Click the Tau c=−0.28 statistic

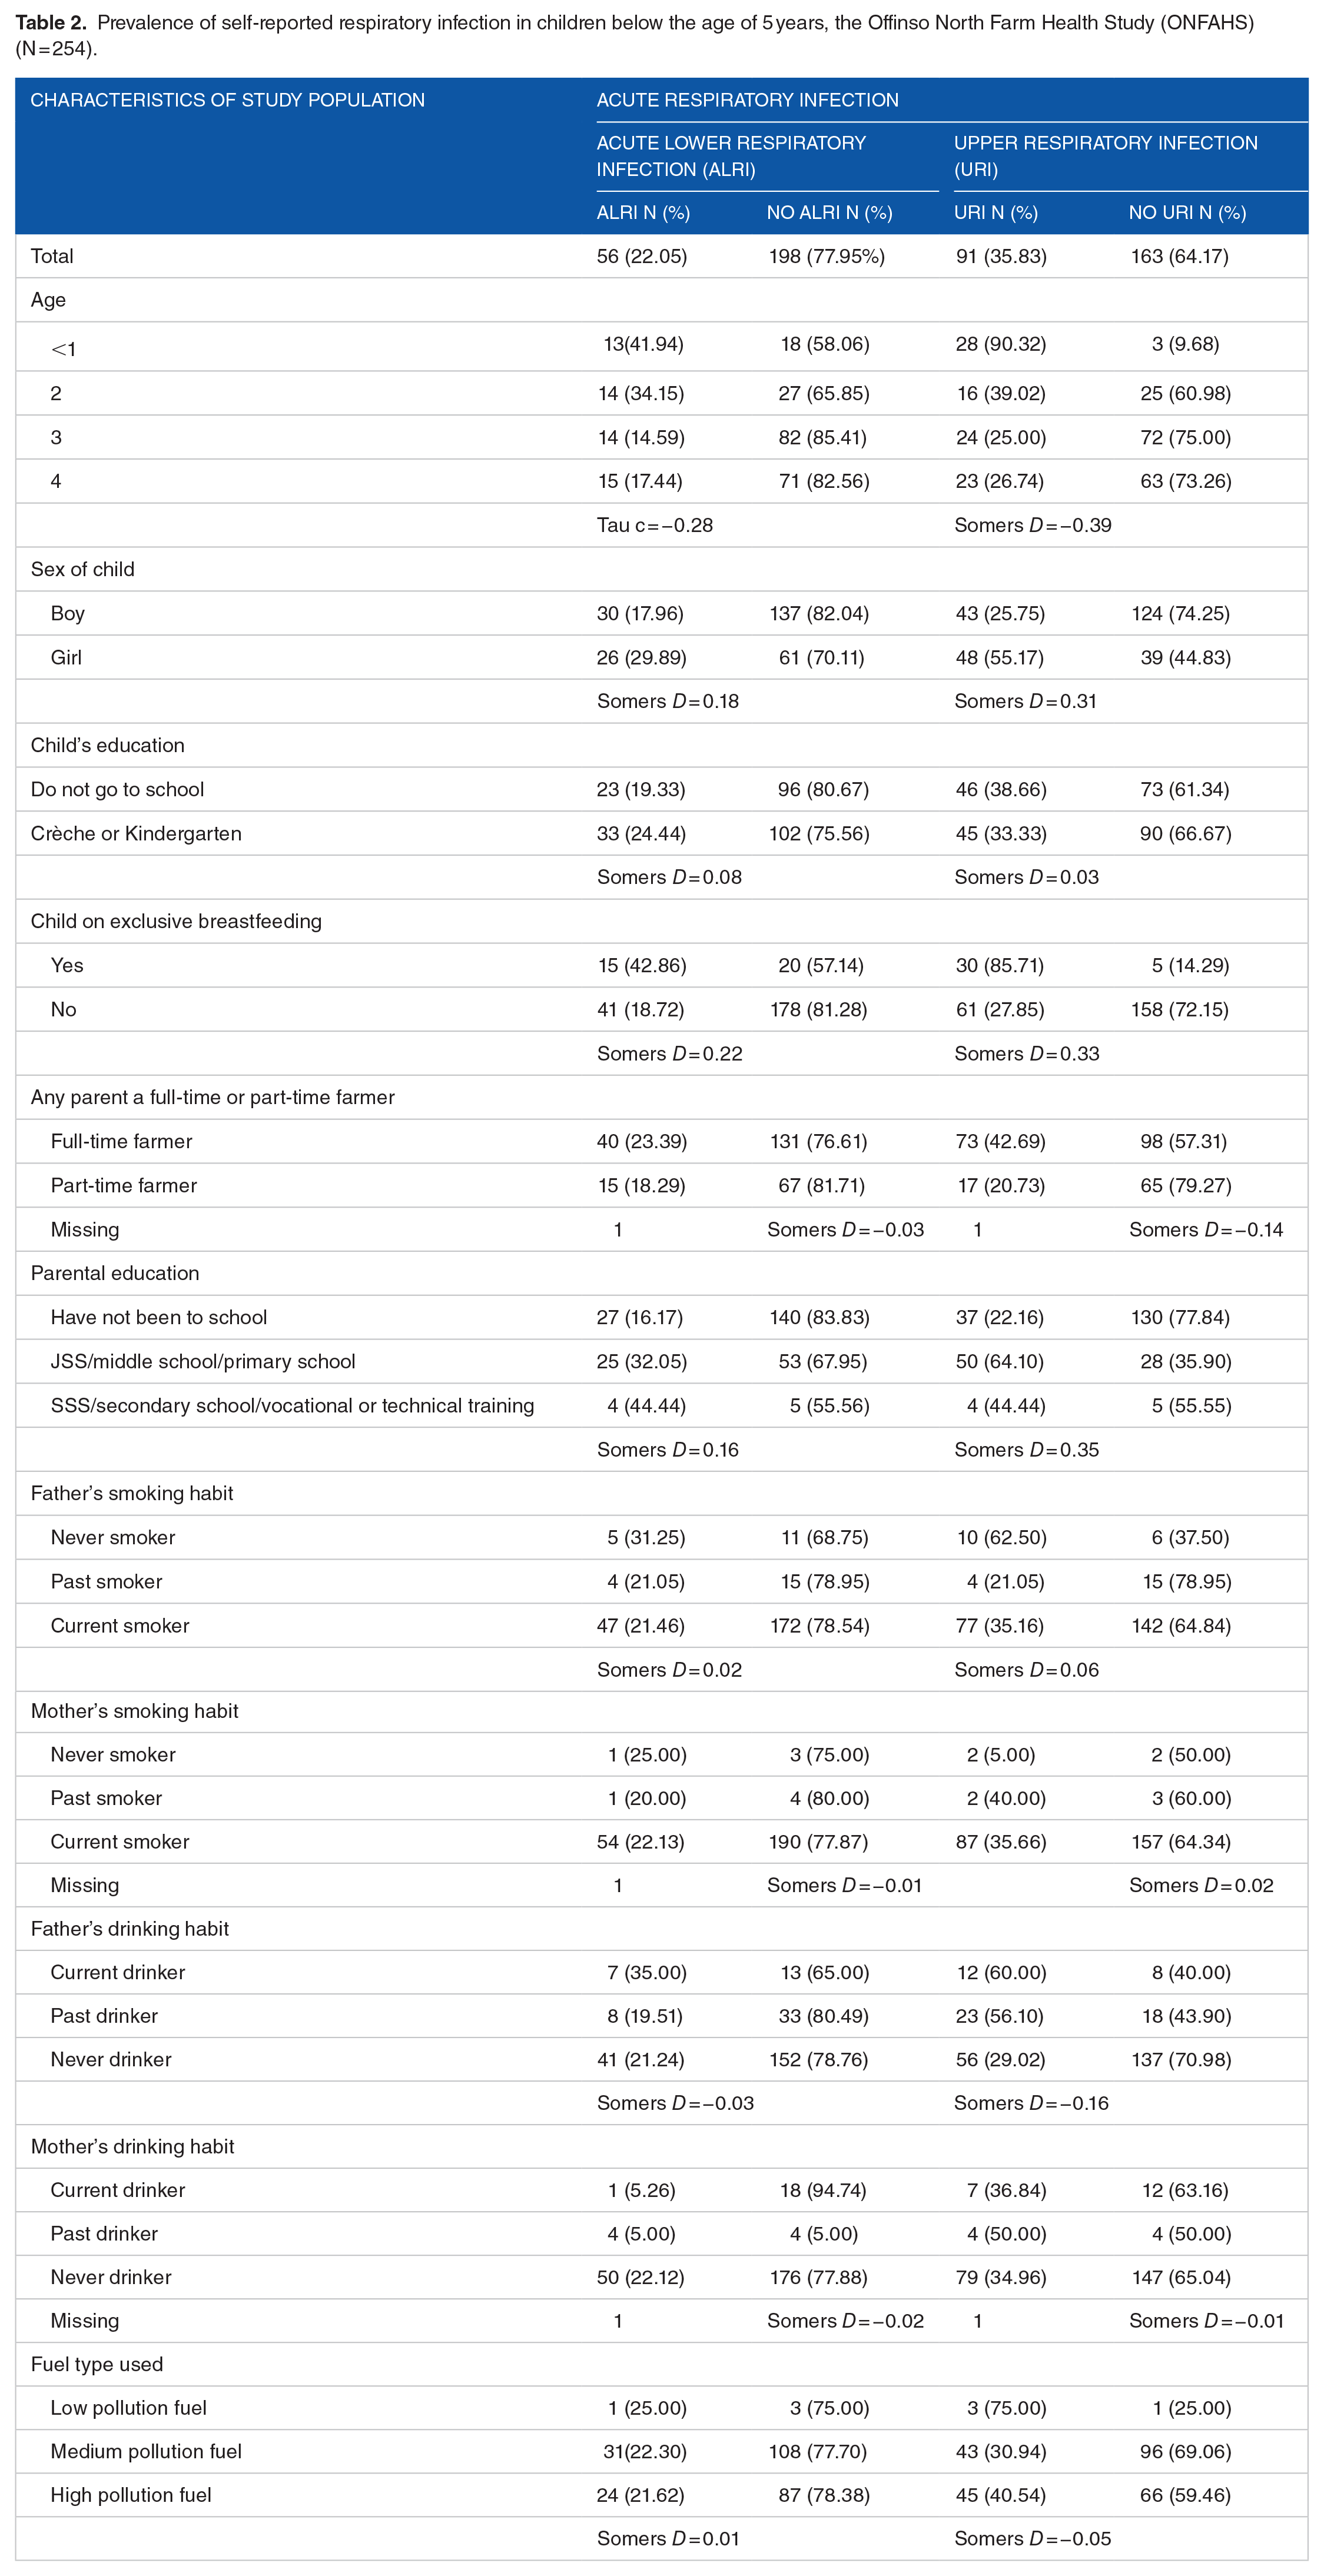click(655, 525)
